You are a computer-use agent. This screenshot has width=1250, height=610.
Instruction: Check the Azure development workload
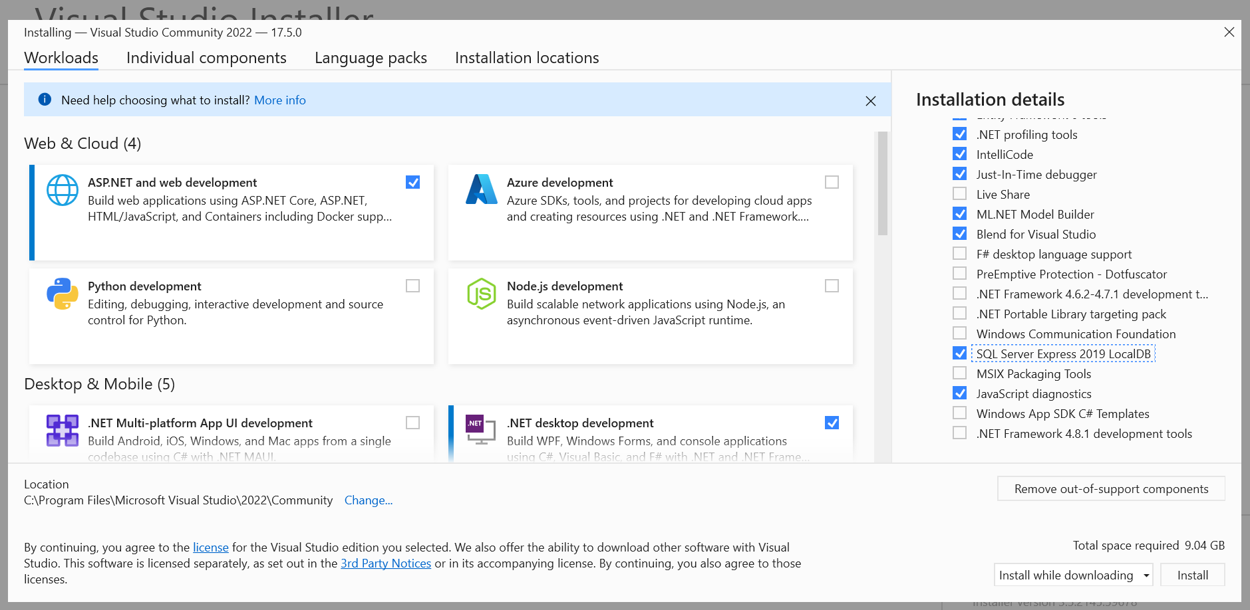point(832,182)
